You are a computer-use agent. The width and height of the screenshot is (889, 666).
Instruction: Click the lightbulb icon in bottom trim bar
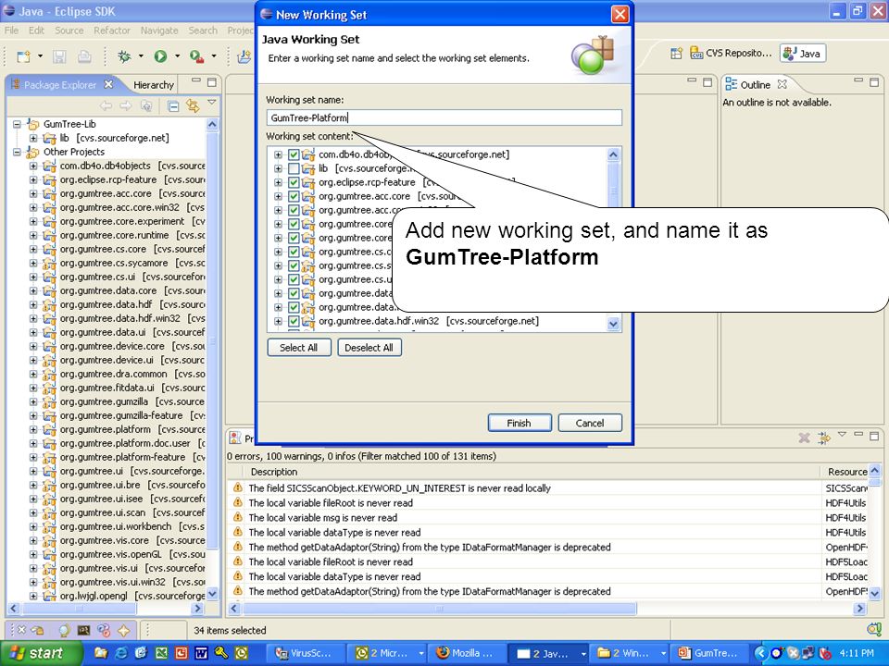tap(64, 630)
